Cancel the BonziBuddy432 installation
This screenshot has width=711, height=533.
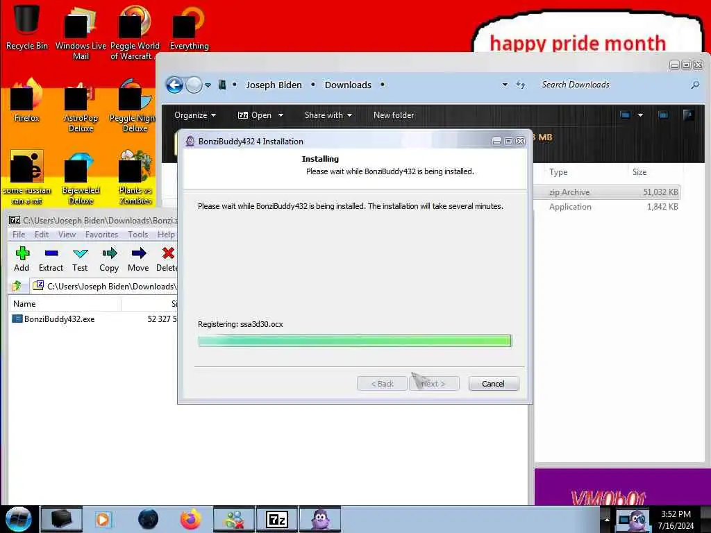coord(494,383)
